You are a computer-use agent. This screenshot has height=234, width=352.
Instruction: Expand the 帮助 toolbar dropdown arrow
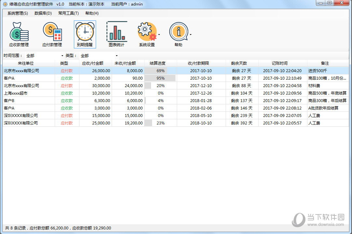(190, 34)
